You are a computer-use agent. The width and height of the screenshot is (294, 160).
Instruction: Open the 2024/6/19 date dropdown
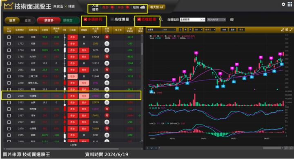[x=216, y=20]
